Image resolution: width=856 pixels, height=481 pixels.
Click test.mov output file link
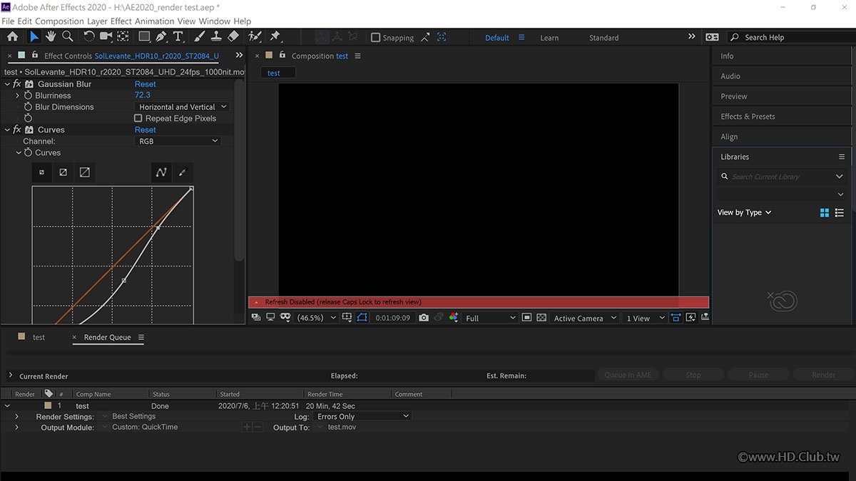pyautogui.click(x=342, y=427)
